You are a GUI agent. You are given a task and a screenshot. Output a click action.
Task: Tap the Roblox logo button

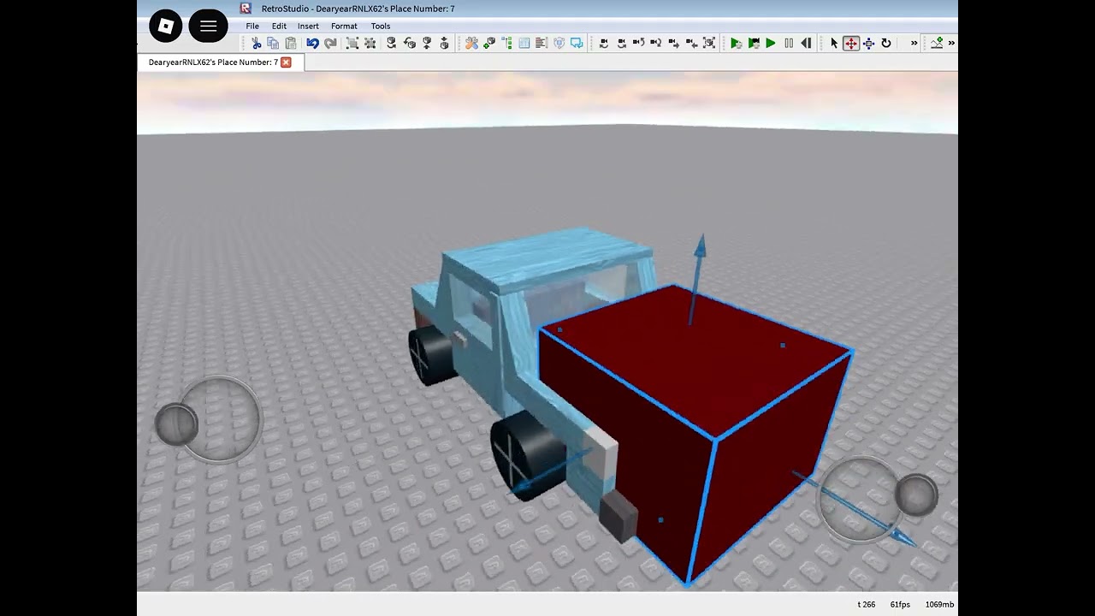(x=166, y=27)
